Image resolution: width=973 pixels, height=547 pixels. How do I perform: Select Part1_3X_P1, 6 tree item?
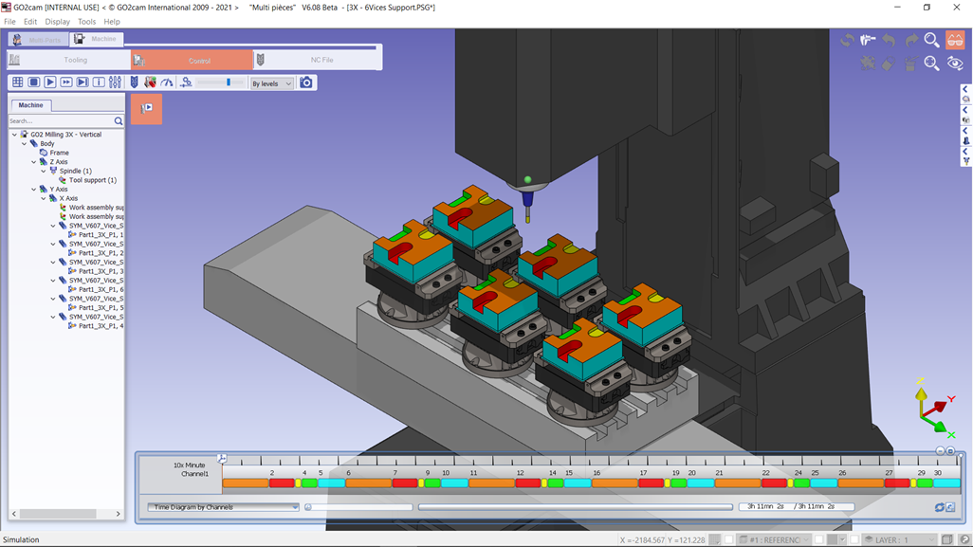pos(101,290)
